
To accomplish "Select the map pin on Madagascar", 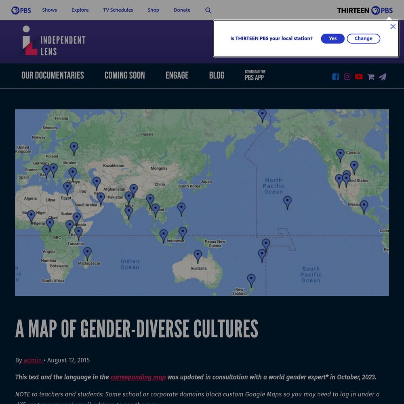I will (x=87, y=254).
